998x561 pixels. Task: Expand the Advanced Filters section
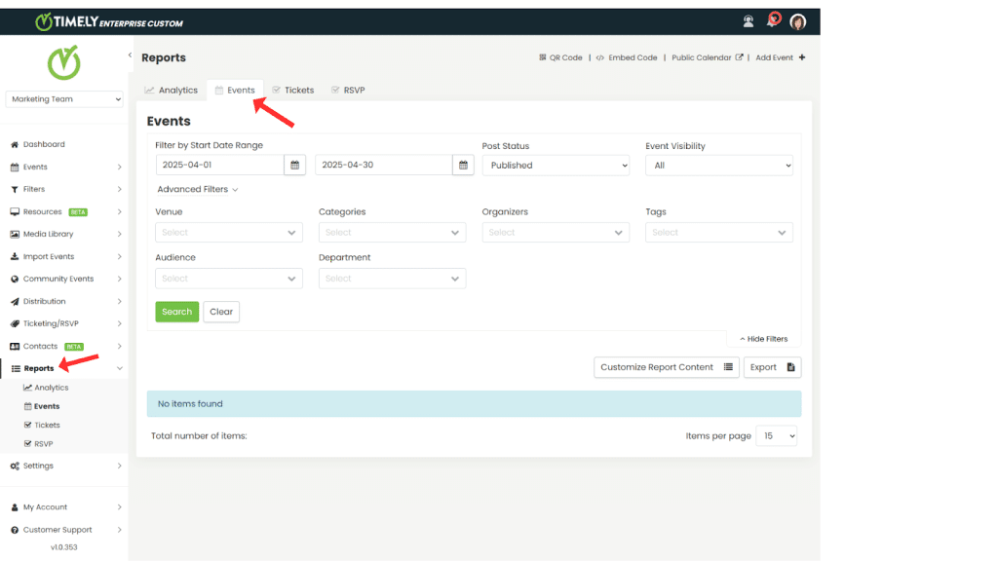click(195, 189)
